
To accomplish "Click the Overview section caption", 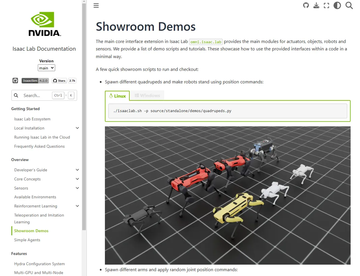I will 20,160.
